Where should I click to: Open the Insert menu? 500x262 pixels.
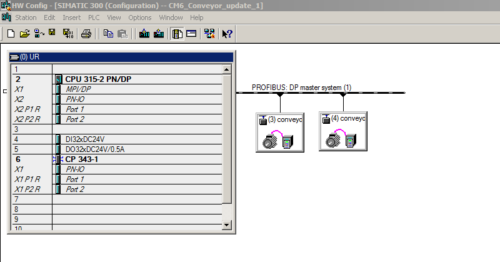71,18
